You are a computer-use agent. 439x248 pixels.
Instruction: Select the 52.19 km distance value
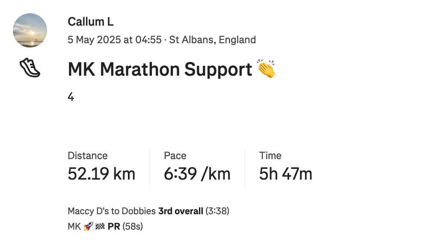pos(101,174)
